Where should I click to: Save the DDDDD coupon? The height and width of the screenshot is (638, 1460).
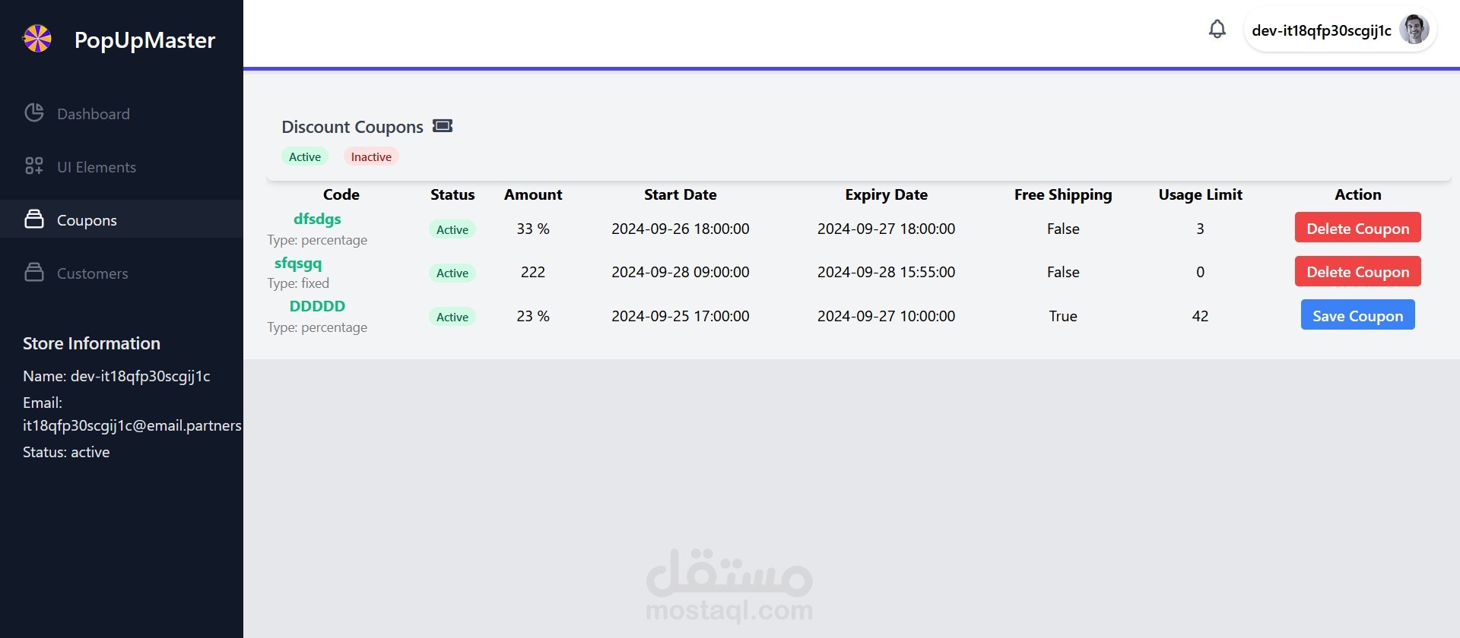(1357, 315)
